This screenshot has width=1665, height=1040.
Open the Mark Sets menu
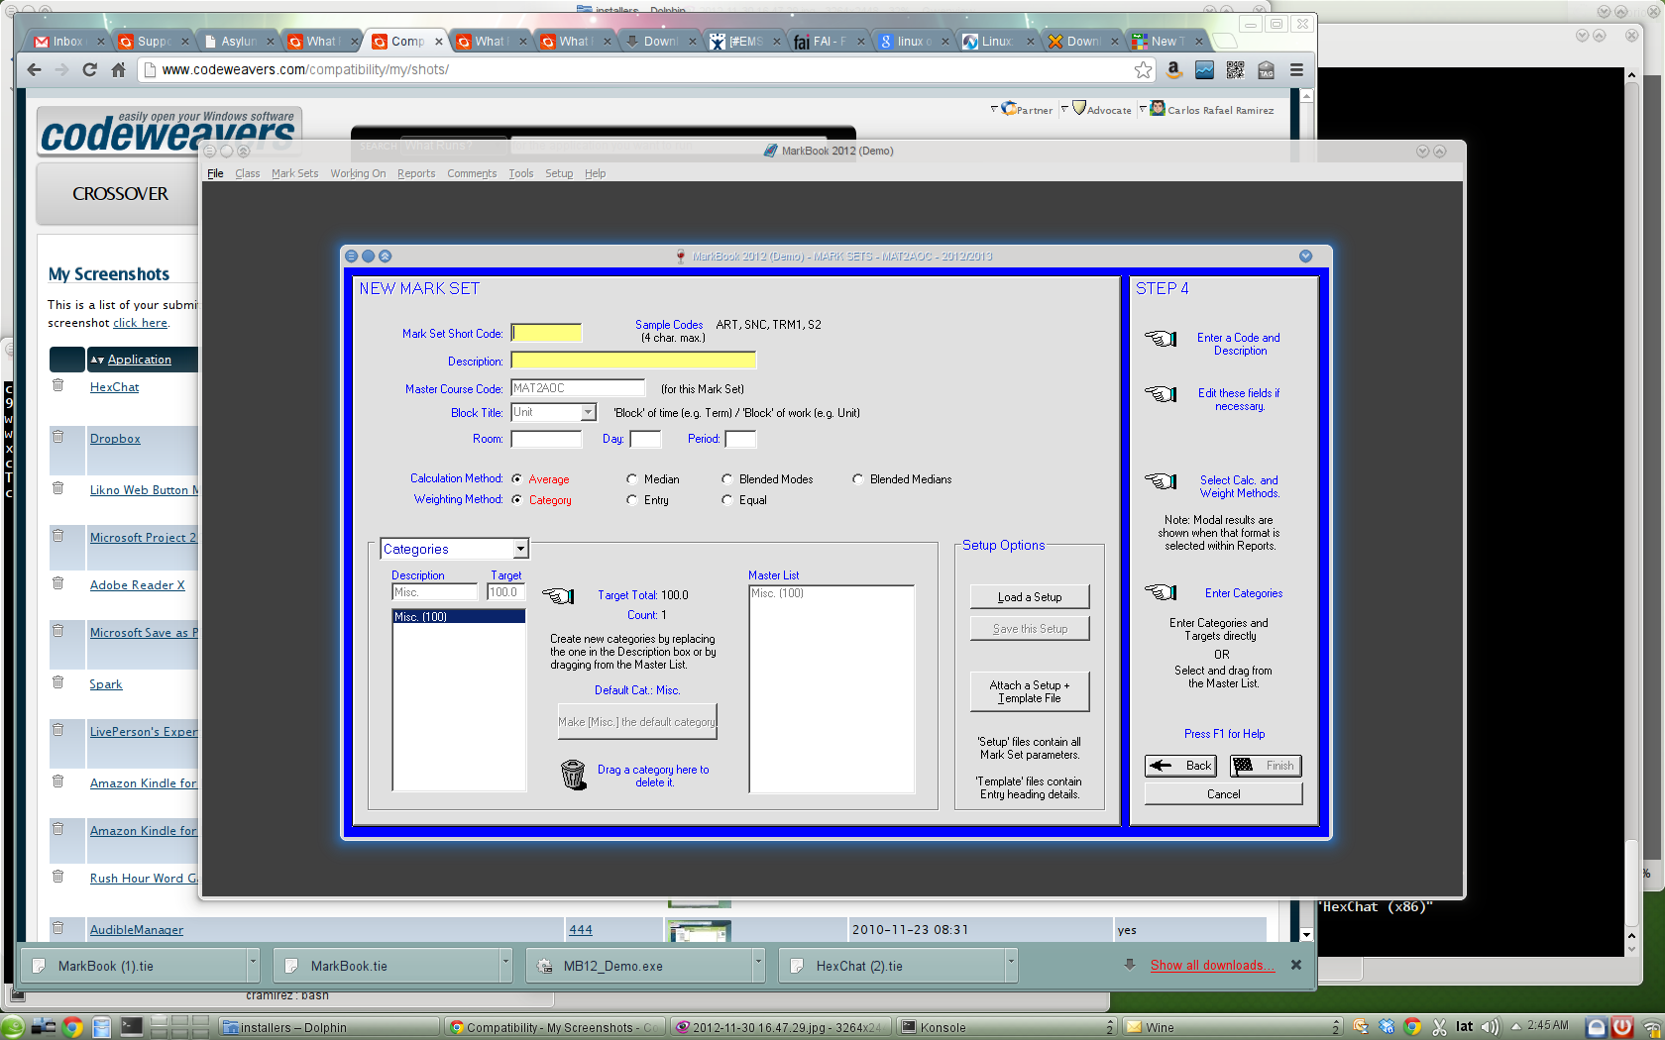coord(294,173)
